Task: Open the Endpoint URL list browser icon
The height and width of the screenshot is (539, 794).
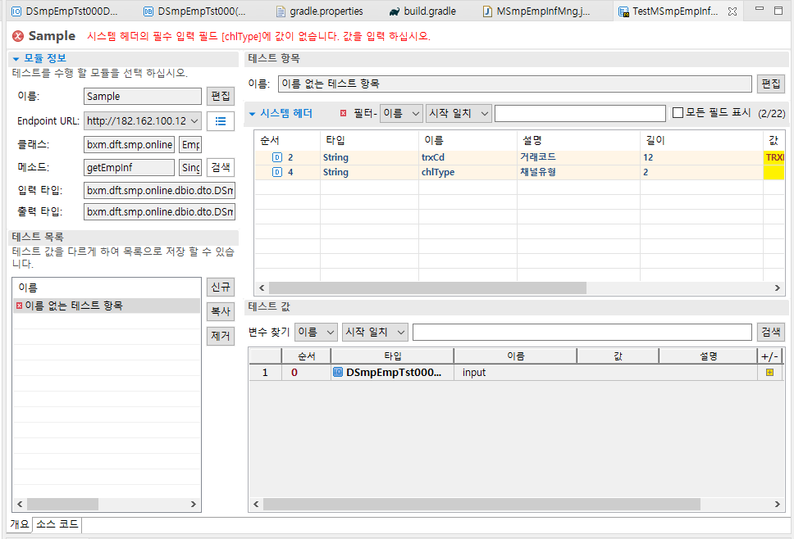Action: tap(219, 119)
